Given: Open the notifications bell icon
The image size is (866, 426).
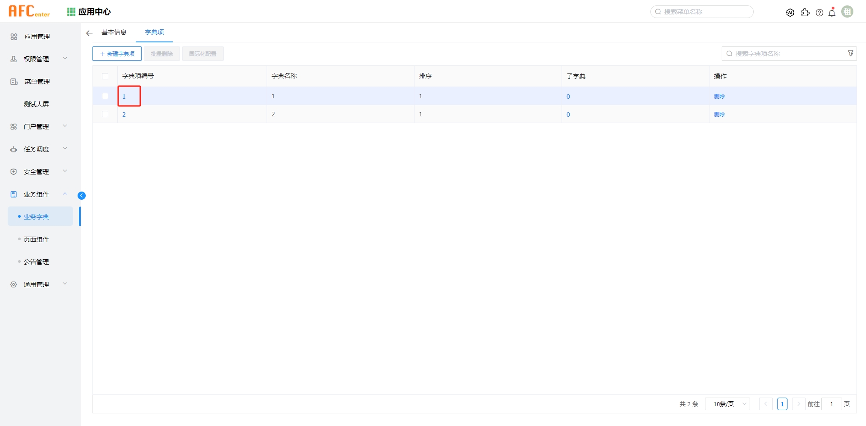Looking at the screenshot, I should (x=832, y=12).
